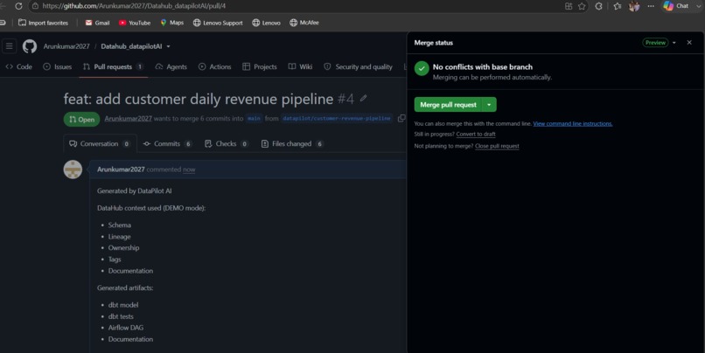Click datapilot/customer-revenue-pipeline branch label
Screen dimensions: 705x353
pos(337,119)
